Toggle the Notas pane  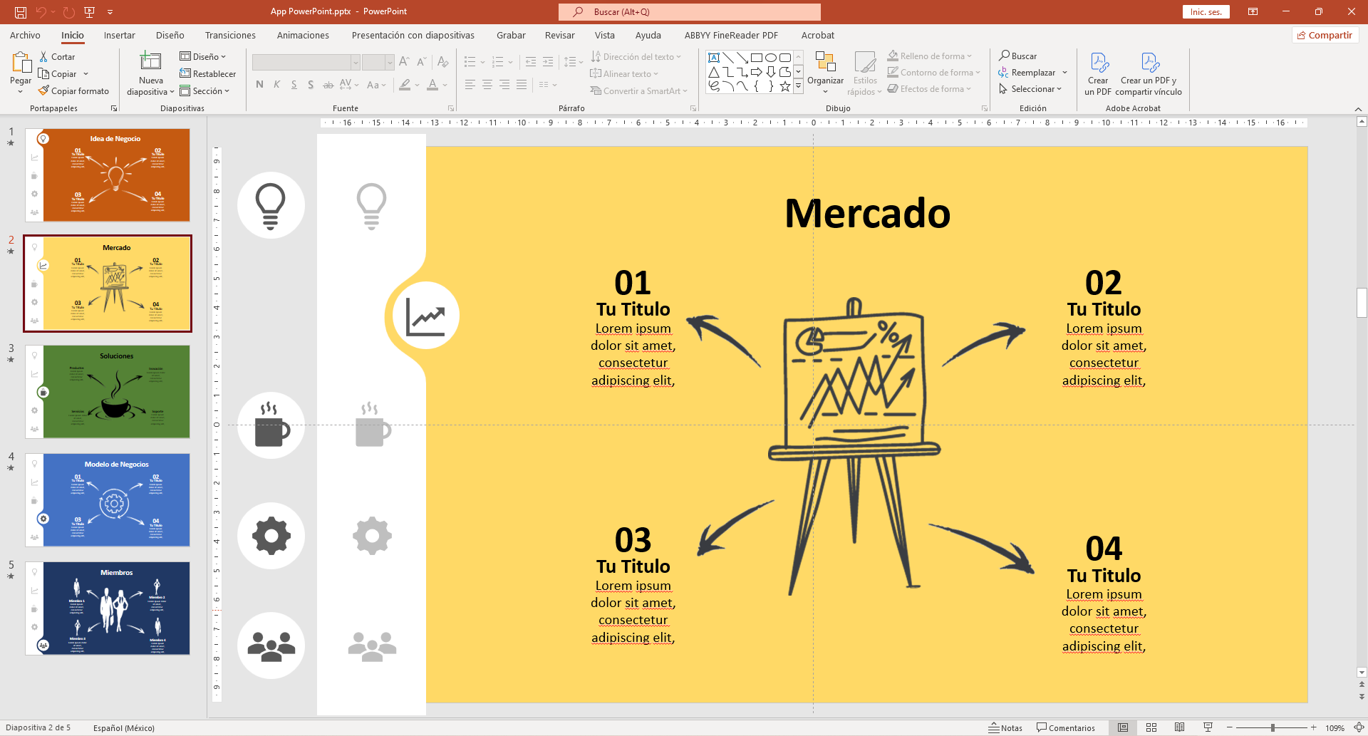coord(1005,727)
